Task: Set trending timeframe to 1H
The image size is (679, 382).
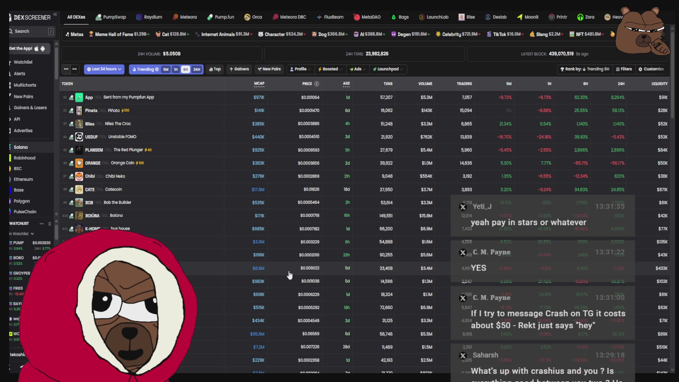Action: [176, 69]
